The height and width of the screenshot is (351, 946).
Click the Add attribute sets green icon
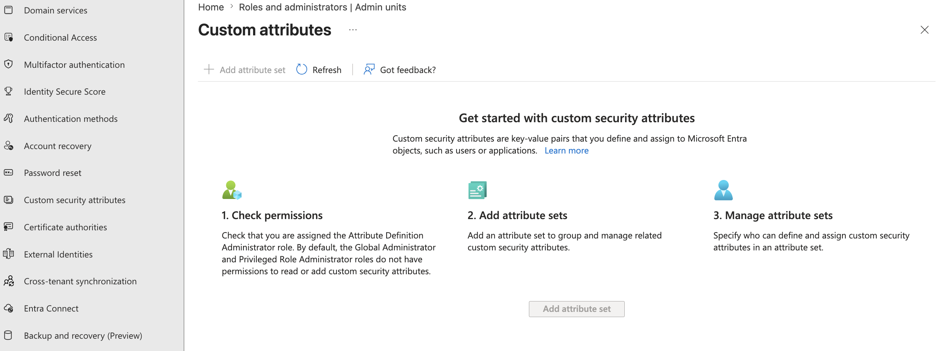coord(477,190)
